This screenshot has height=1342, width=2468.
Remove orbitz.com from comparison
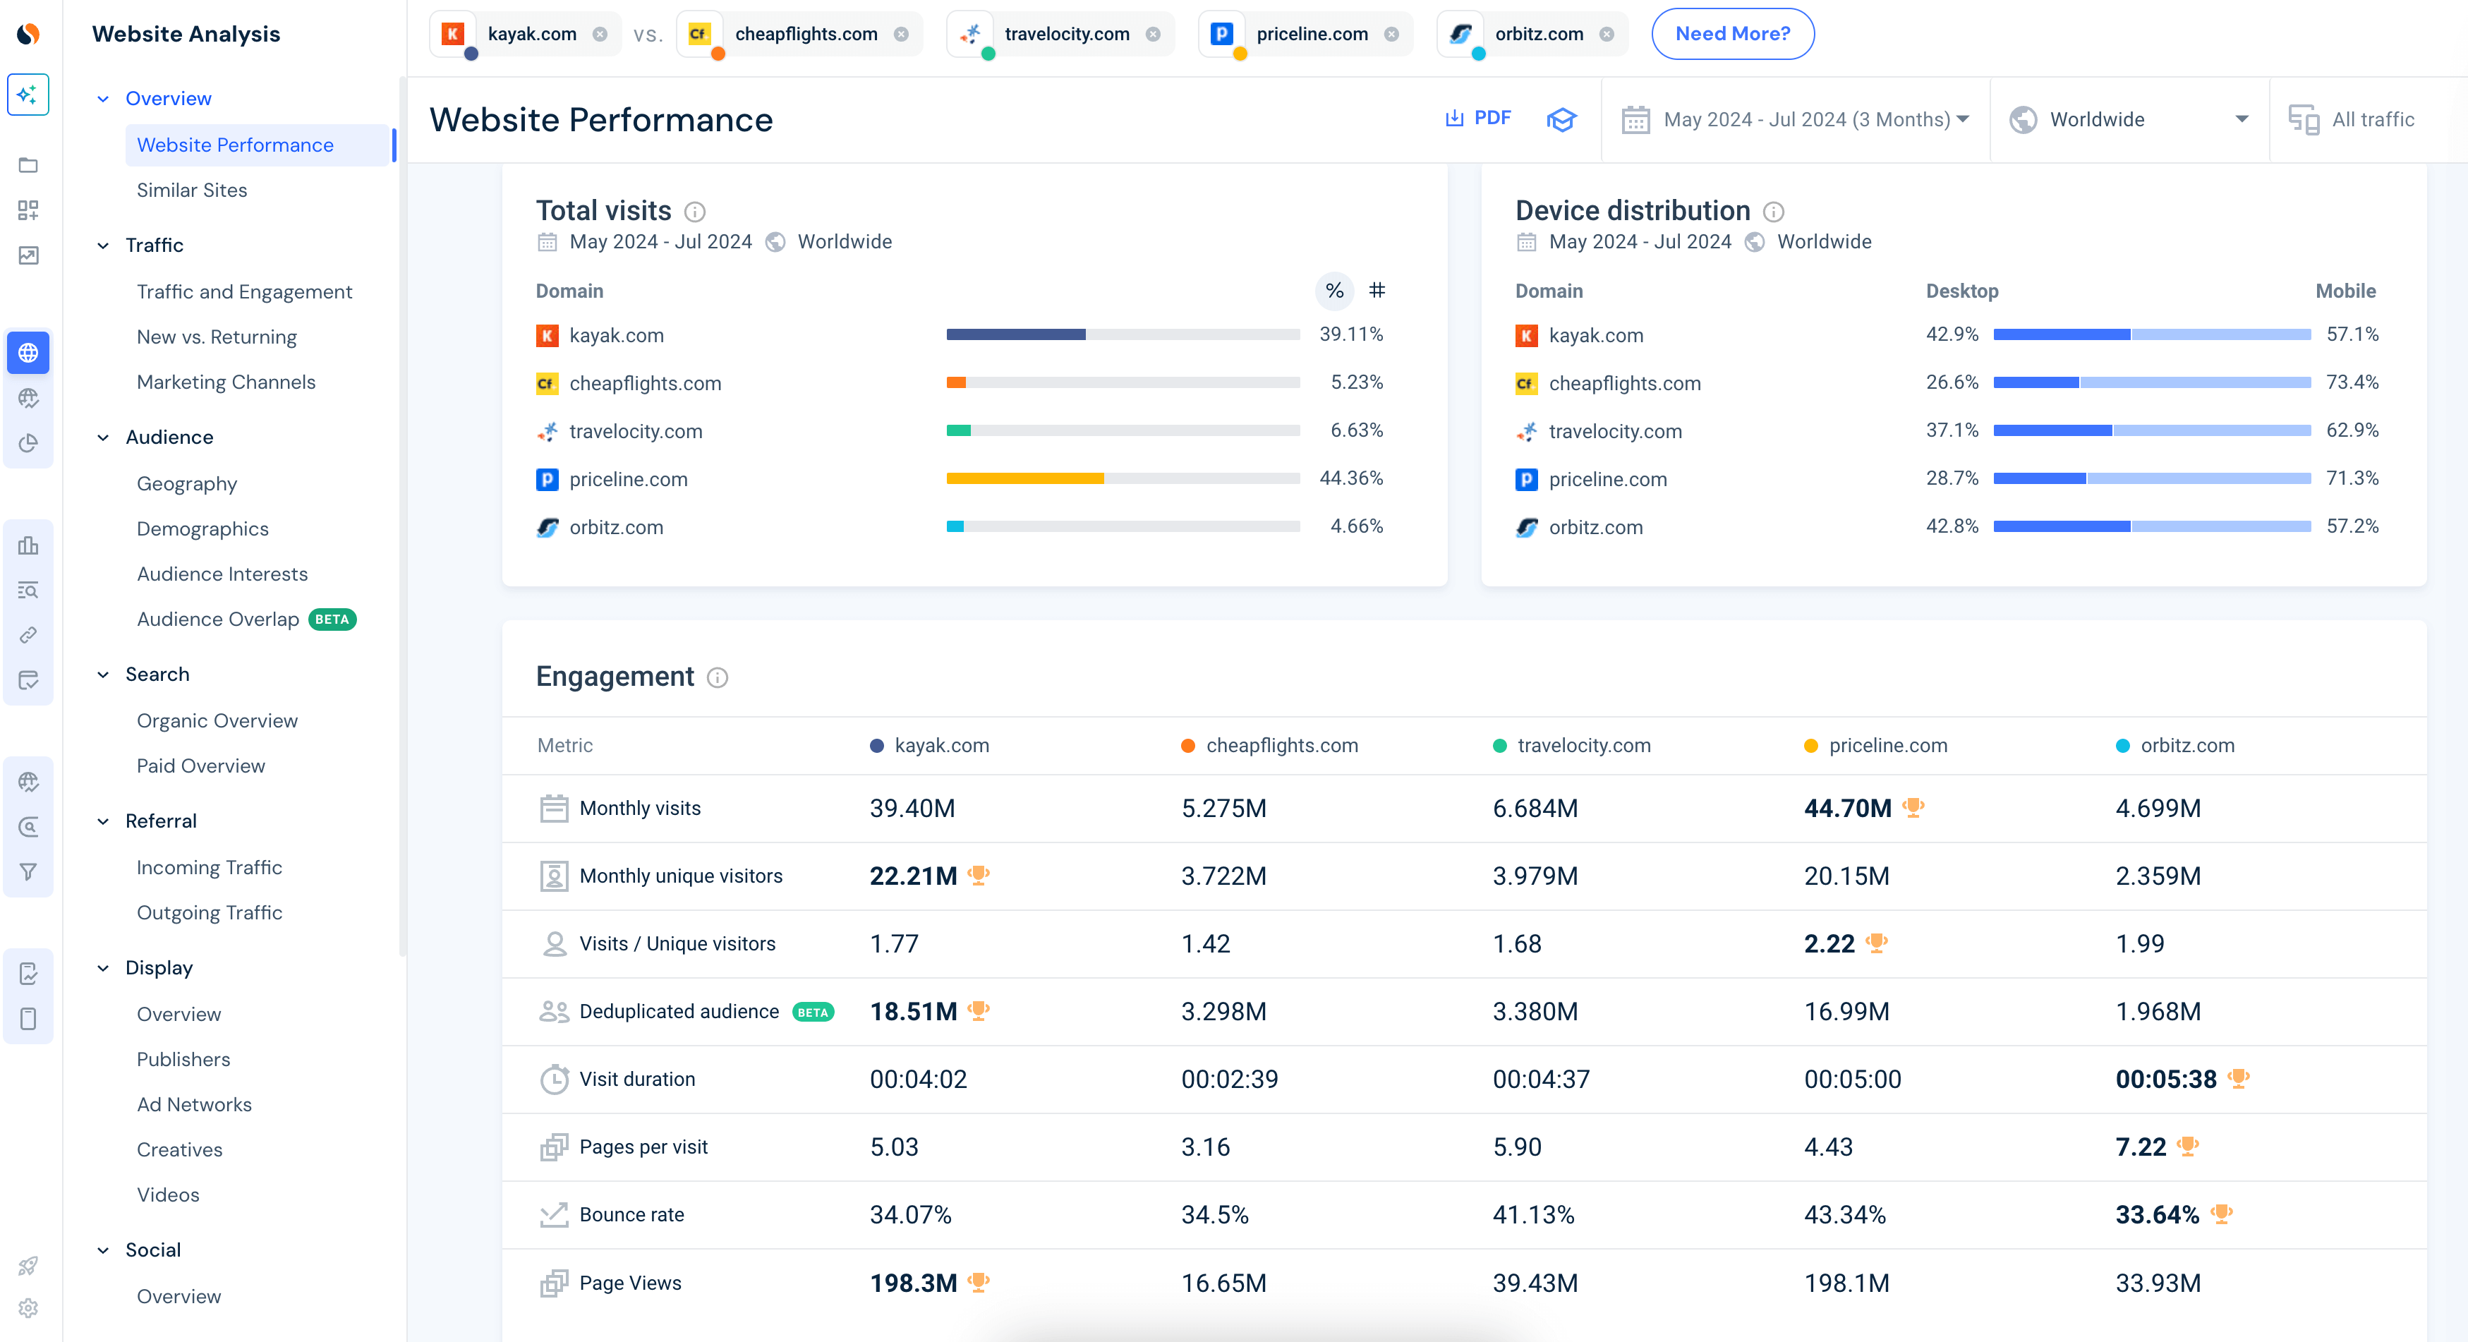click(1607, 35)
